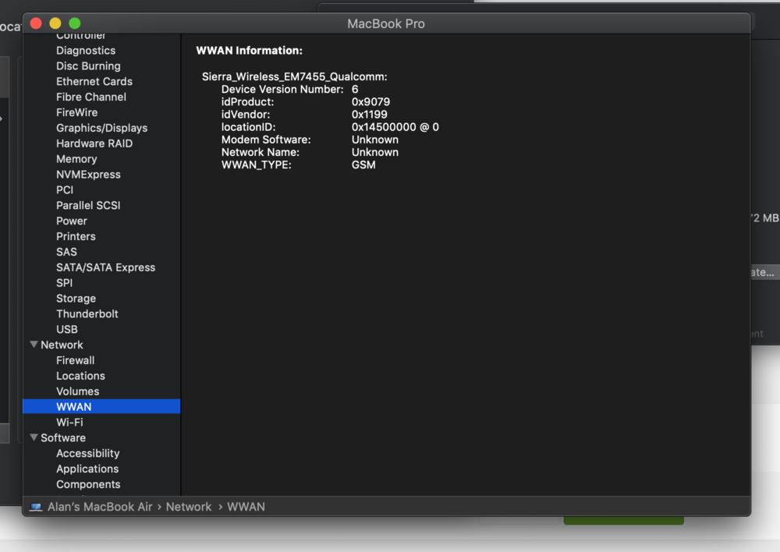Open the USB hardware section

67,329
